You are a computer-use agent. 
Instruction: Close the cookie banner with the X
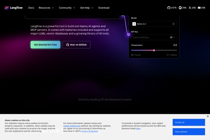[208, 116]
